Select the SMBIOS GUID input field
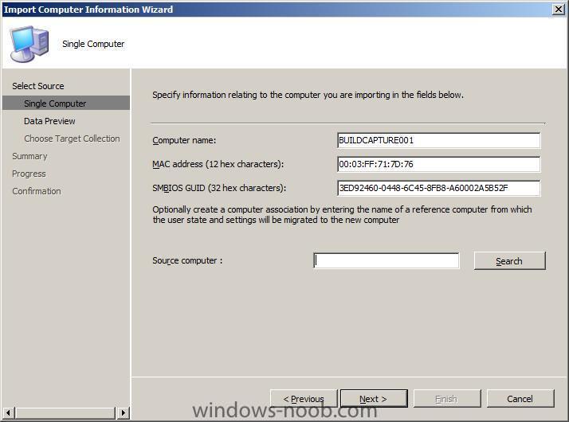Image resolution: width=569 pixels, height=422 pixels. tap(438, 188)
